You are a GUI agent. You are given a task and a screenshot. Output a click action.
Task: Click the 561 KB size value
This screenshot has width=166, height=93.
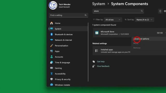[160, 33]
